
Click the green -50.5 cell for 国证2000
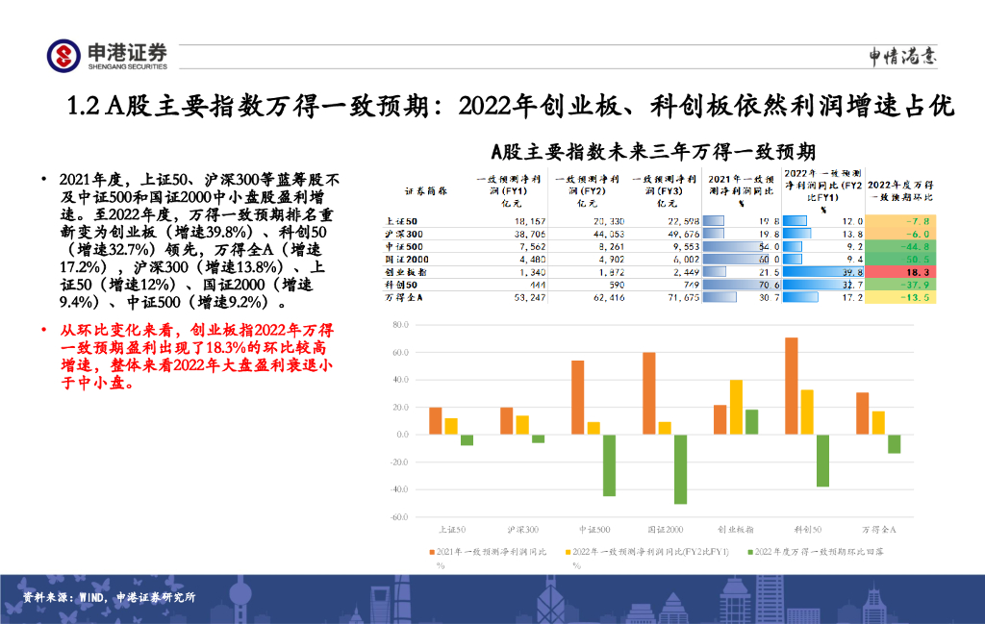[900, 260]
